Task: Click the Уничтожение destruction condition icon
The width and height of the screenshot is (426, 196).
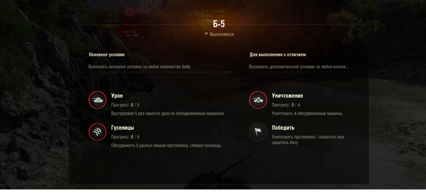Action: click(258, 100)
